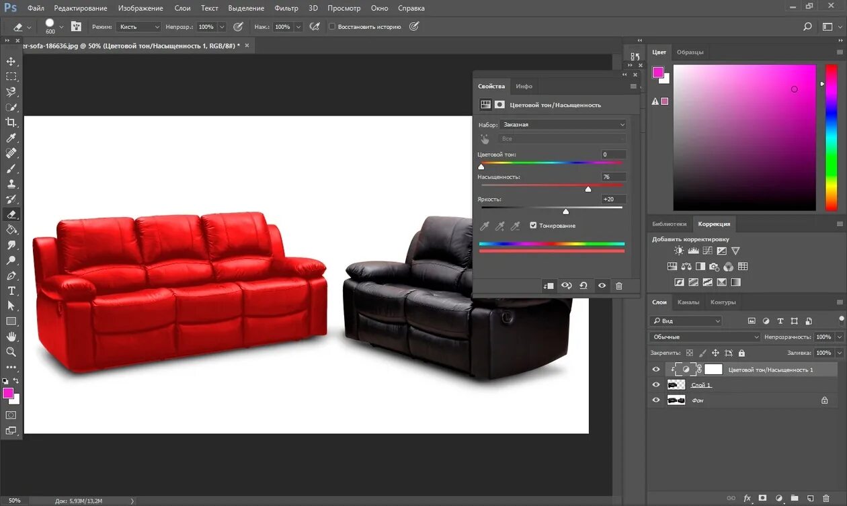This screenshot has width=847, height=506.
Task: Select the Move tool
Action: [11, 61]
